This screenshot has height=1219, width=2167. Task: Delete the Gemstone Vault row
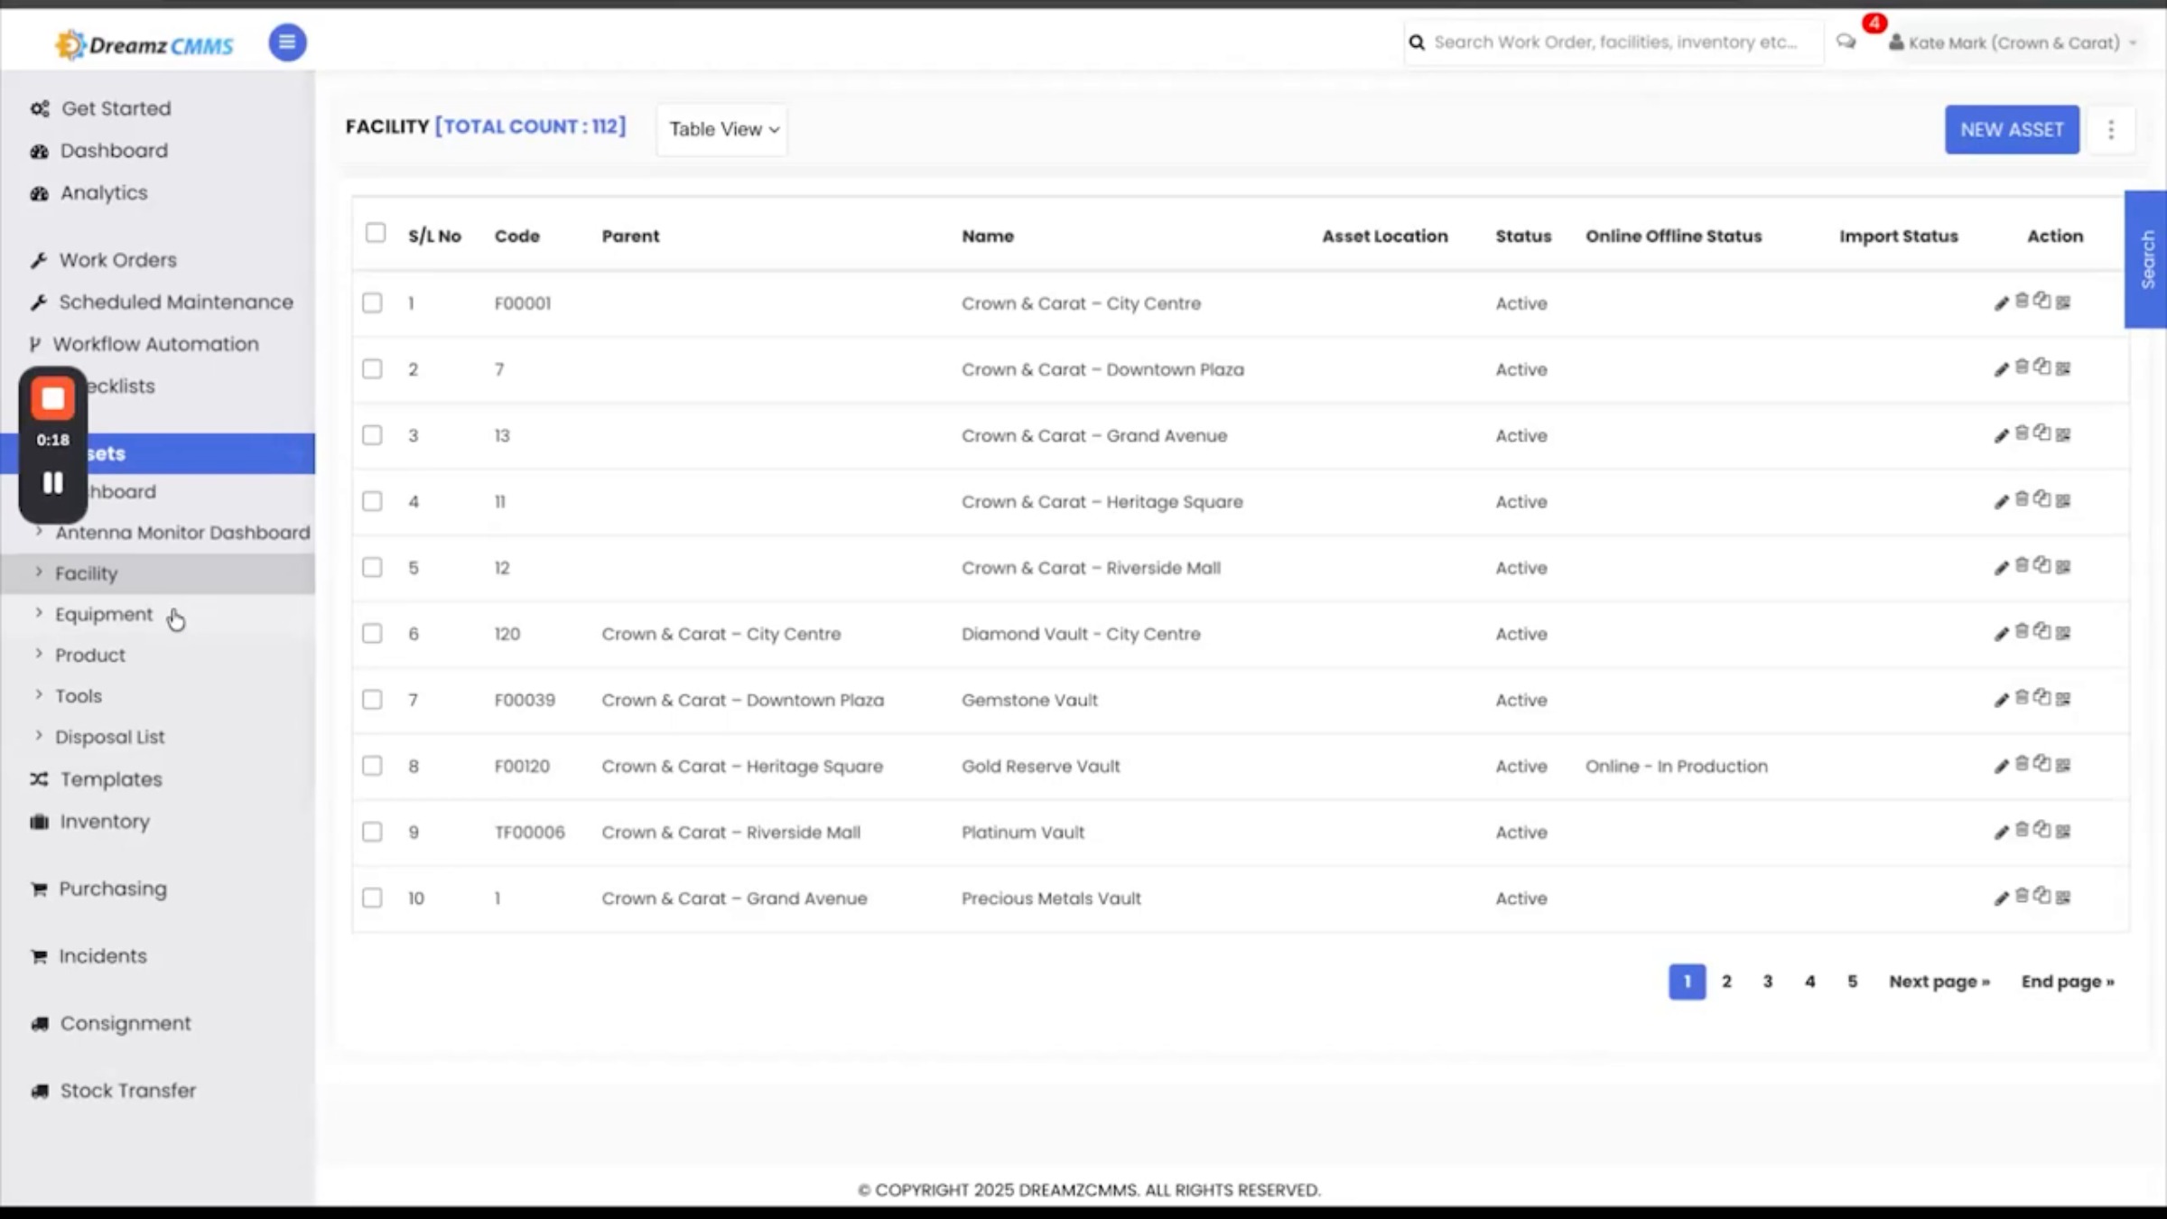(x=2023, y=697)
